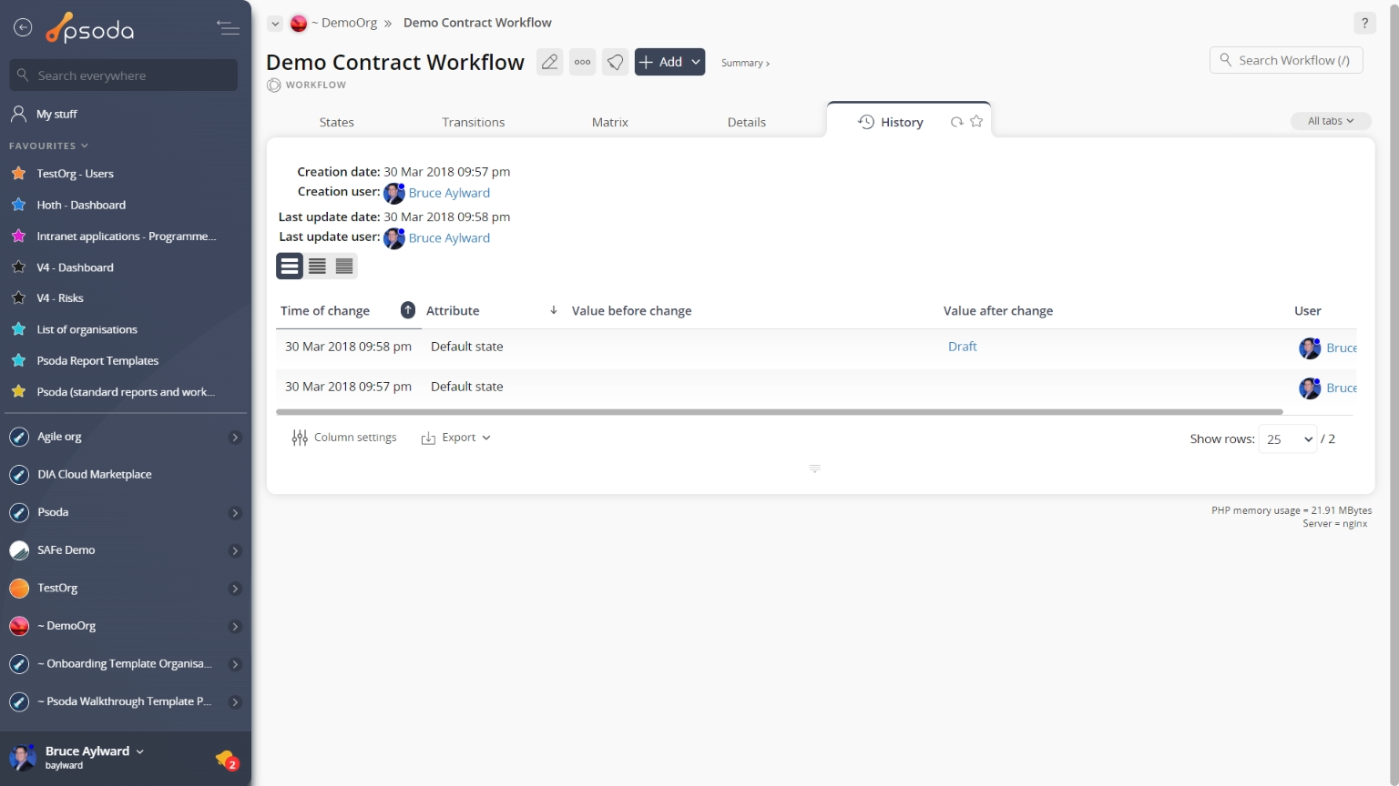
Task: Click the Time of change ascending sort icon
Action: point(408,310)
